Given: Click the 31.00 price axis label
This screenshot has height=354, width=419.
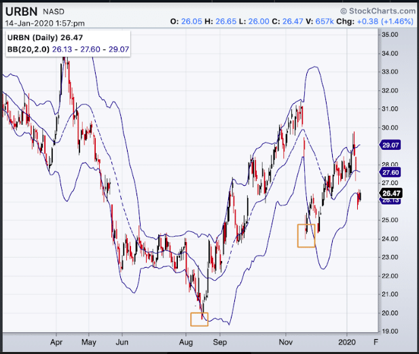Looking at the screenshot, I should 390,109.
